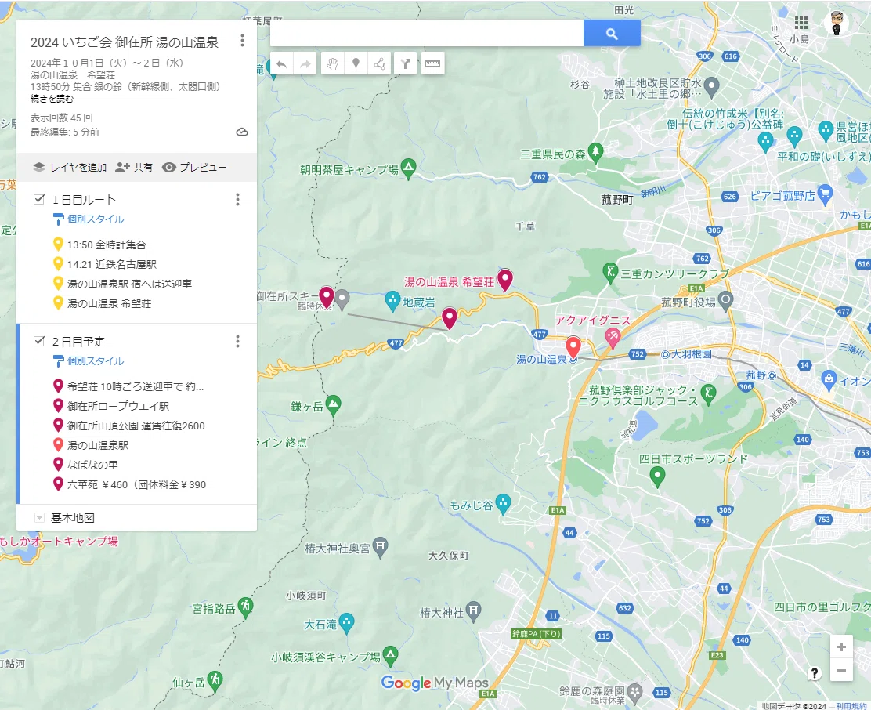871x710 pixels.
Task: Click the 宮指路岳 hiking marker
Action: [245, 607]
